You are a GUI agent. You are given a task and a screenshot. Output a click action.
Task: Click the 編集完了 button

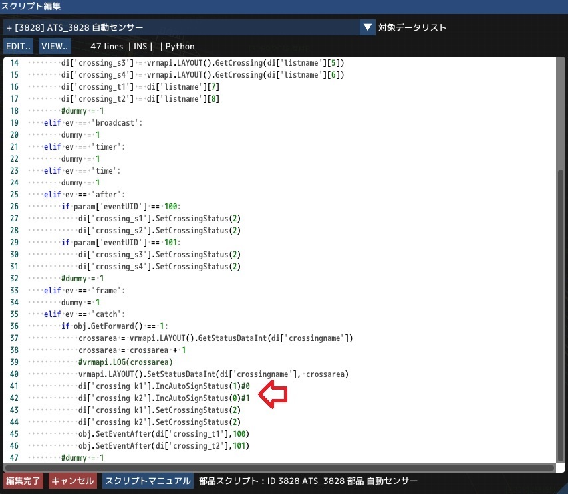[23, 481]
